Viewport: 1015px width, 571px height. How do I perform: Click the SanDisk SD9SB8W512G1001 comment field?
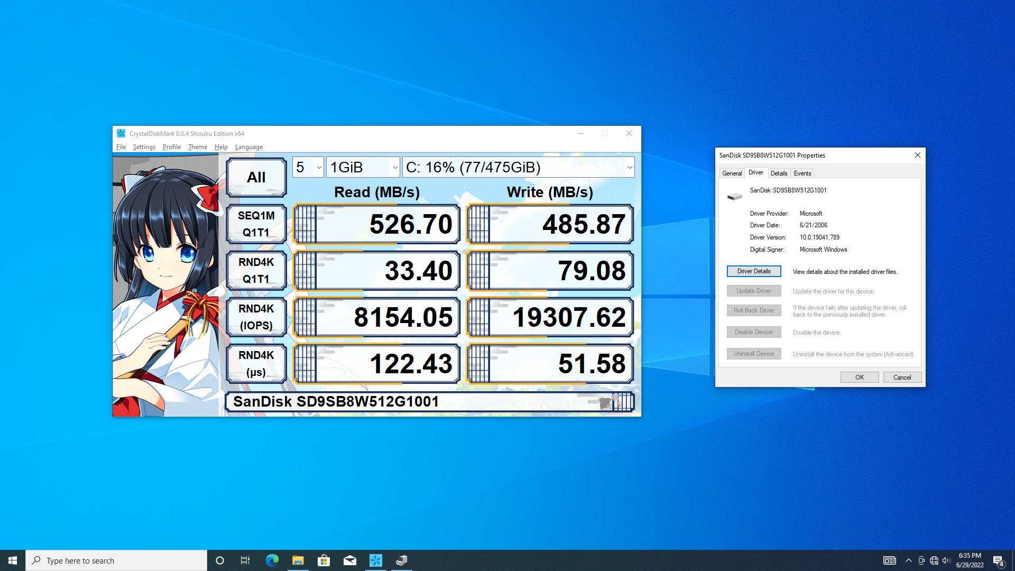point(429,402)
